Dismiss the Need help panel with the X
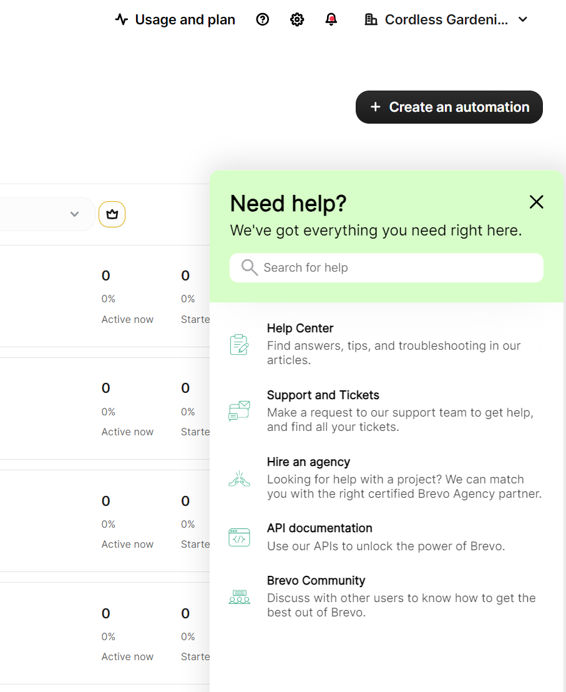 536,202
